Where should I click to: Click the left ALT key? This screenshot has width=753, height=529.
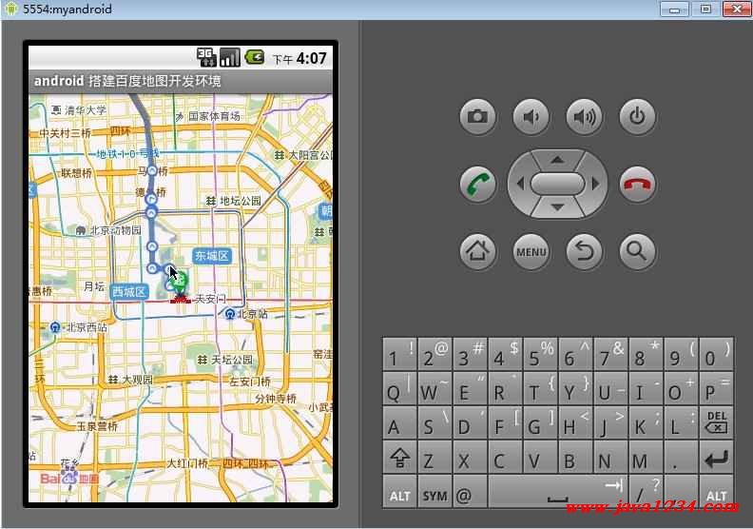399,492
